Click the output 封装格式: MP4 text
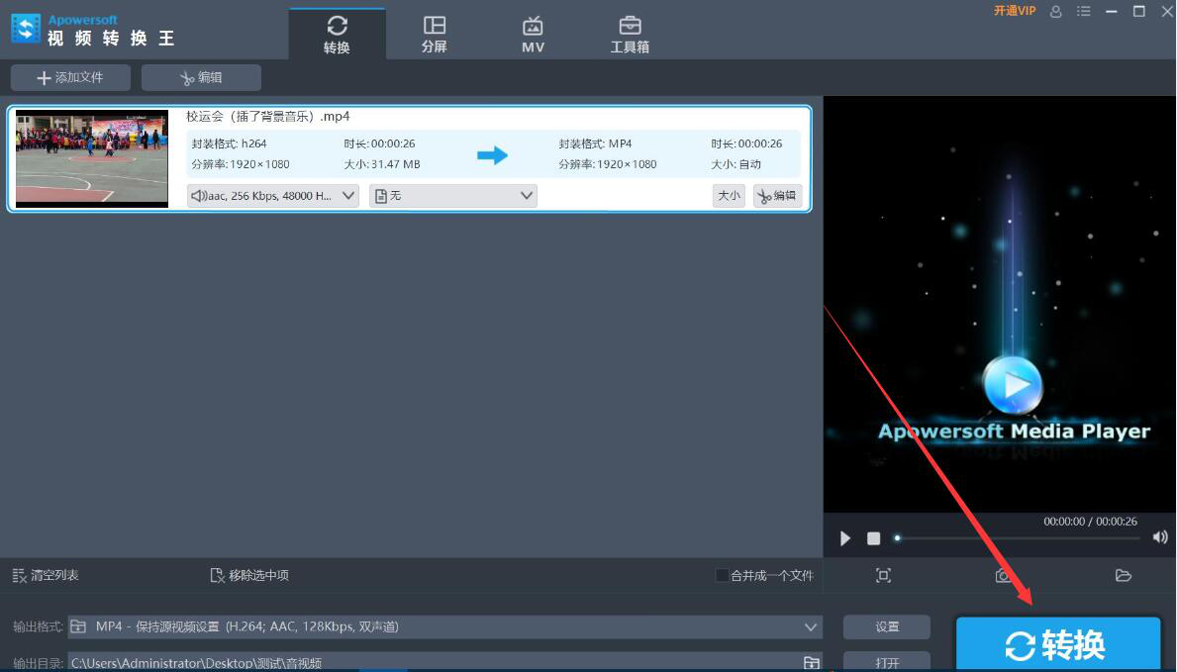 (x=595, y=144)
